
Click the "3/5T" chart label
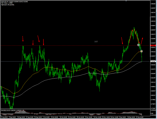click(x=96, y=42)
